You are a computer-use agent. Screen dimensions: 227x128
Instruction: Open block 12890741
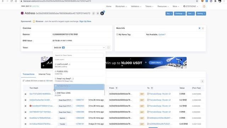[80, 100]
